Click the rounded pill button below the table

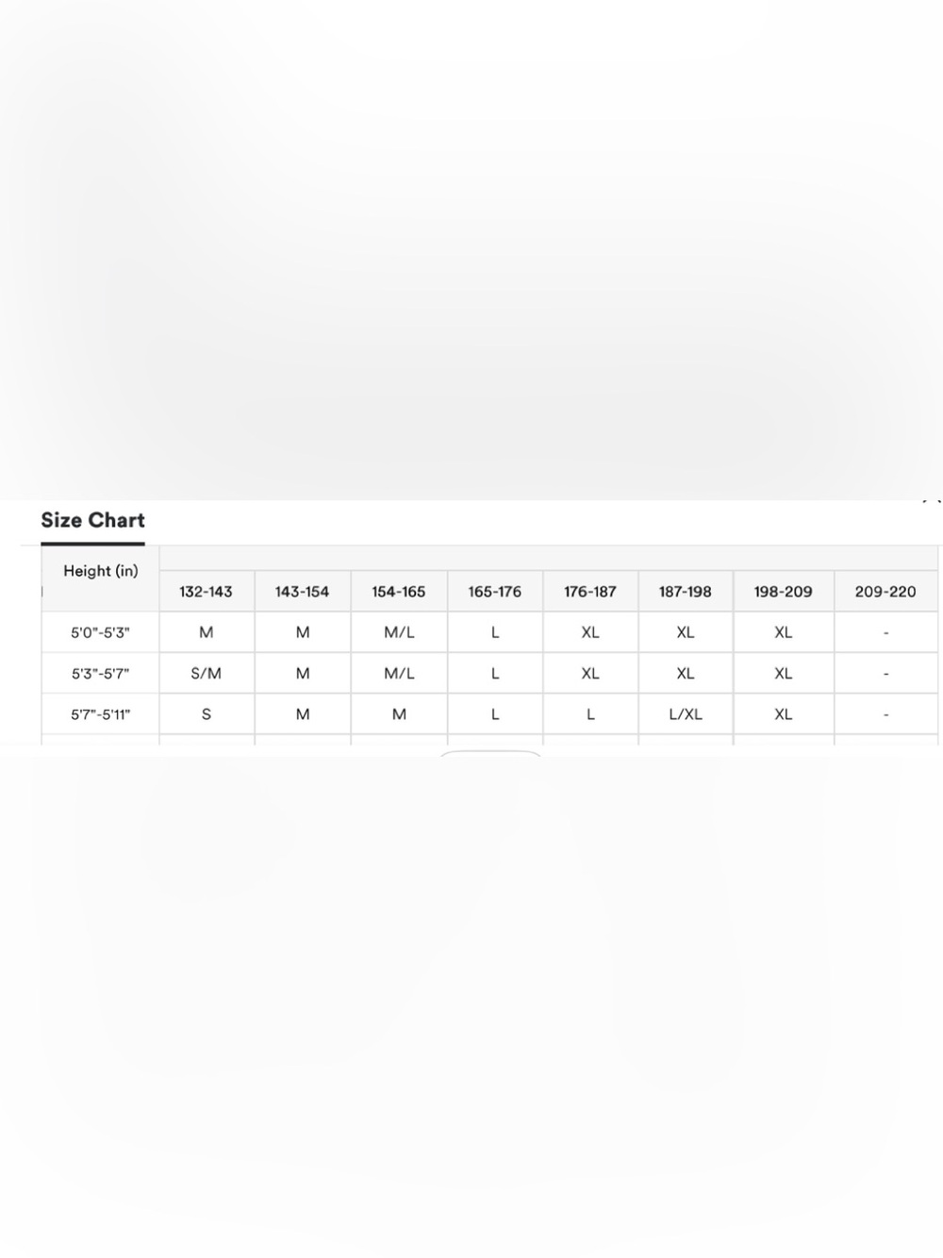point(490,753)
